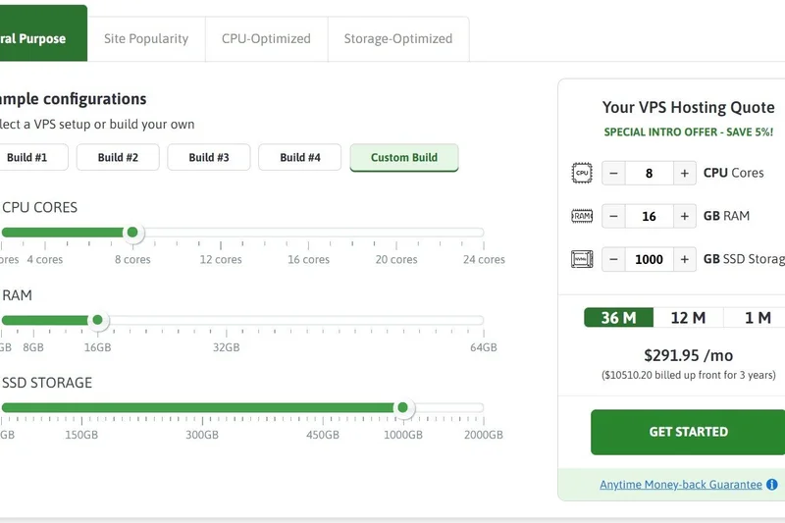
Task: Increase SSD storage with plus button
Action: point(684,259)
